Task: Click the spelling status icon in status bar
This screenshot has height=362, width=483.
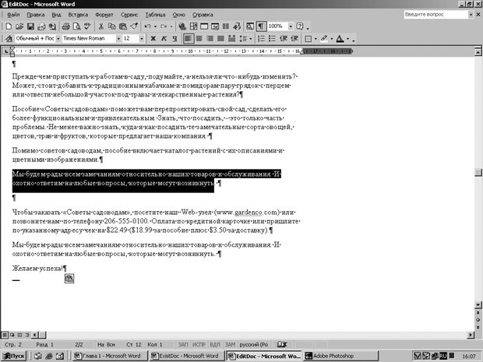Action: 282,344
